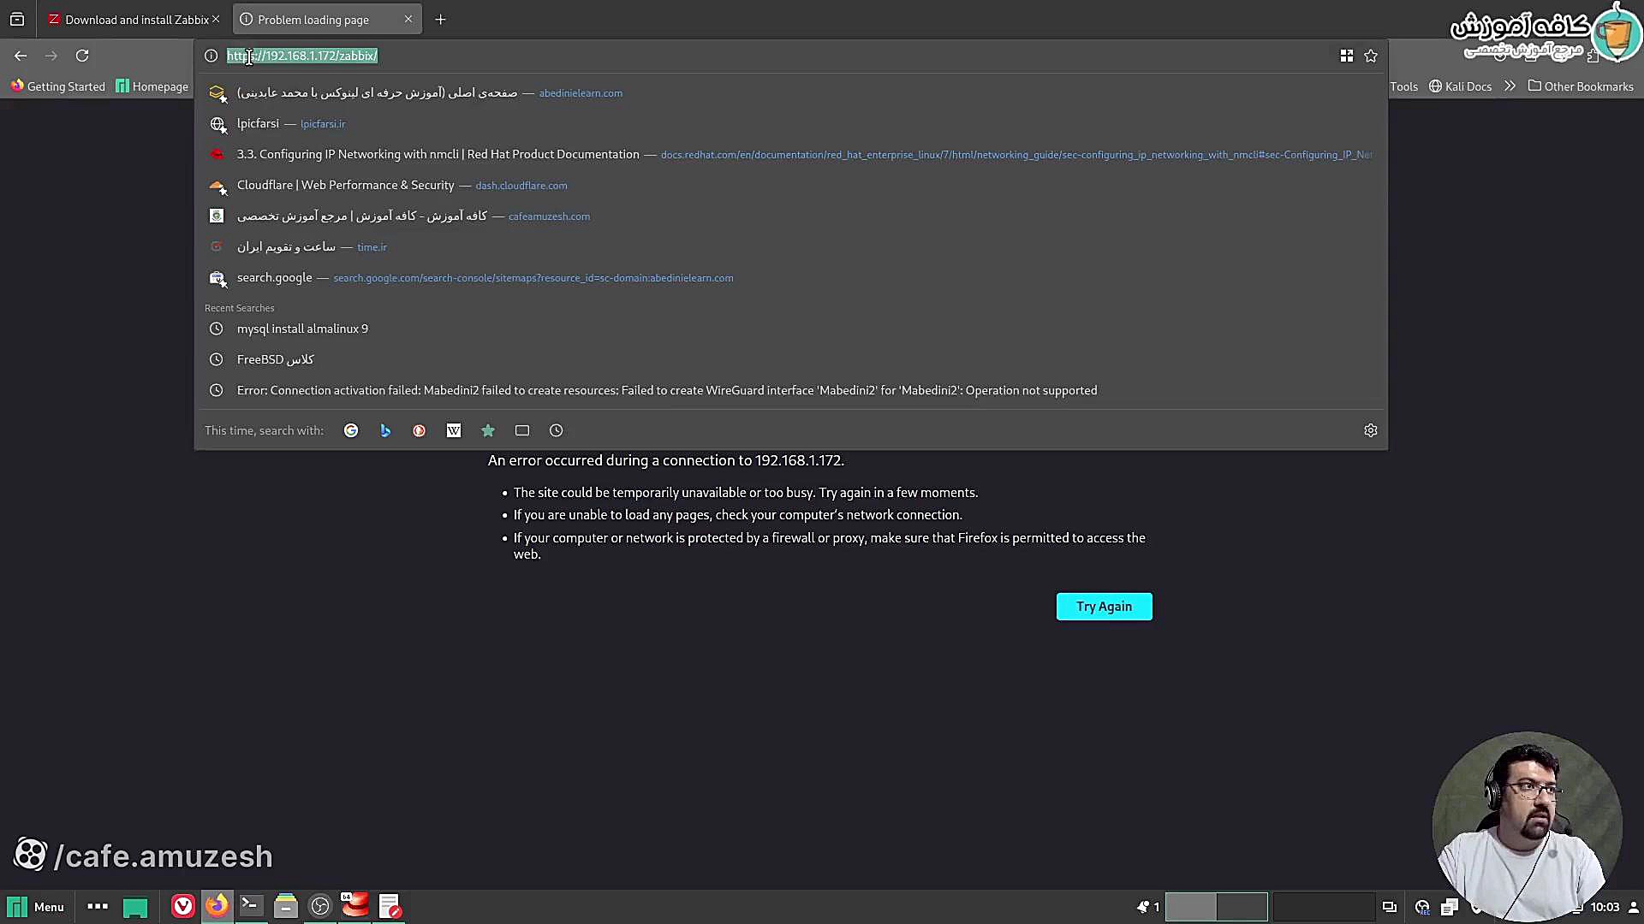This screenshot has width=1644, height=924.
Task: Click the site information icon in address bar
Action: pyautogui.click(x=211, y=56)
